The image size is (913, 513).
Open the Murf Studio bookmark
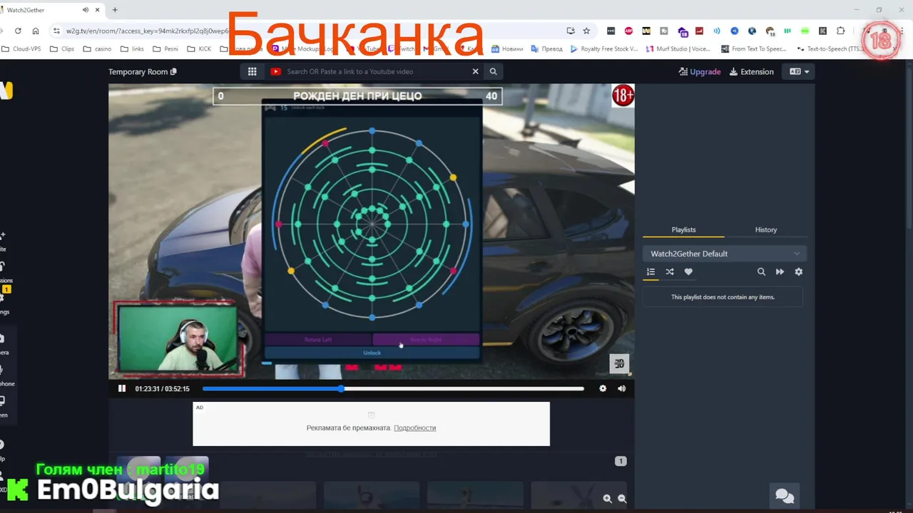tap(678, 49)
